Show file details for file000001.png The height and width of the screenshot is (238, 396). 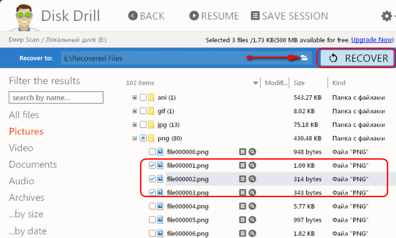pyautogui.click(x=242, y=165)
